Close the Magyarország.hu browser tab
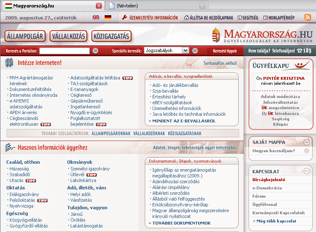 click(99, 6)
